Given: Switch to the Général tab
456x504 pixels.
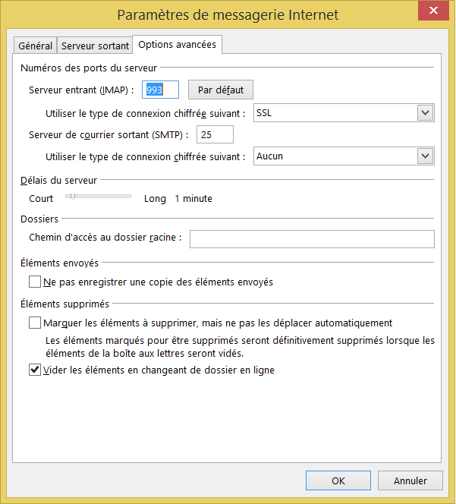Looking at the screenshot, I should 35,46.
